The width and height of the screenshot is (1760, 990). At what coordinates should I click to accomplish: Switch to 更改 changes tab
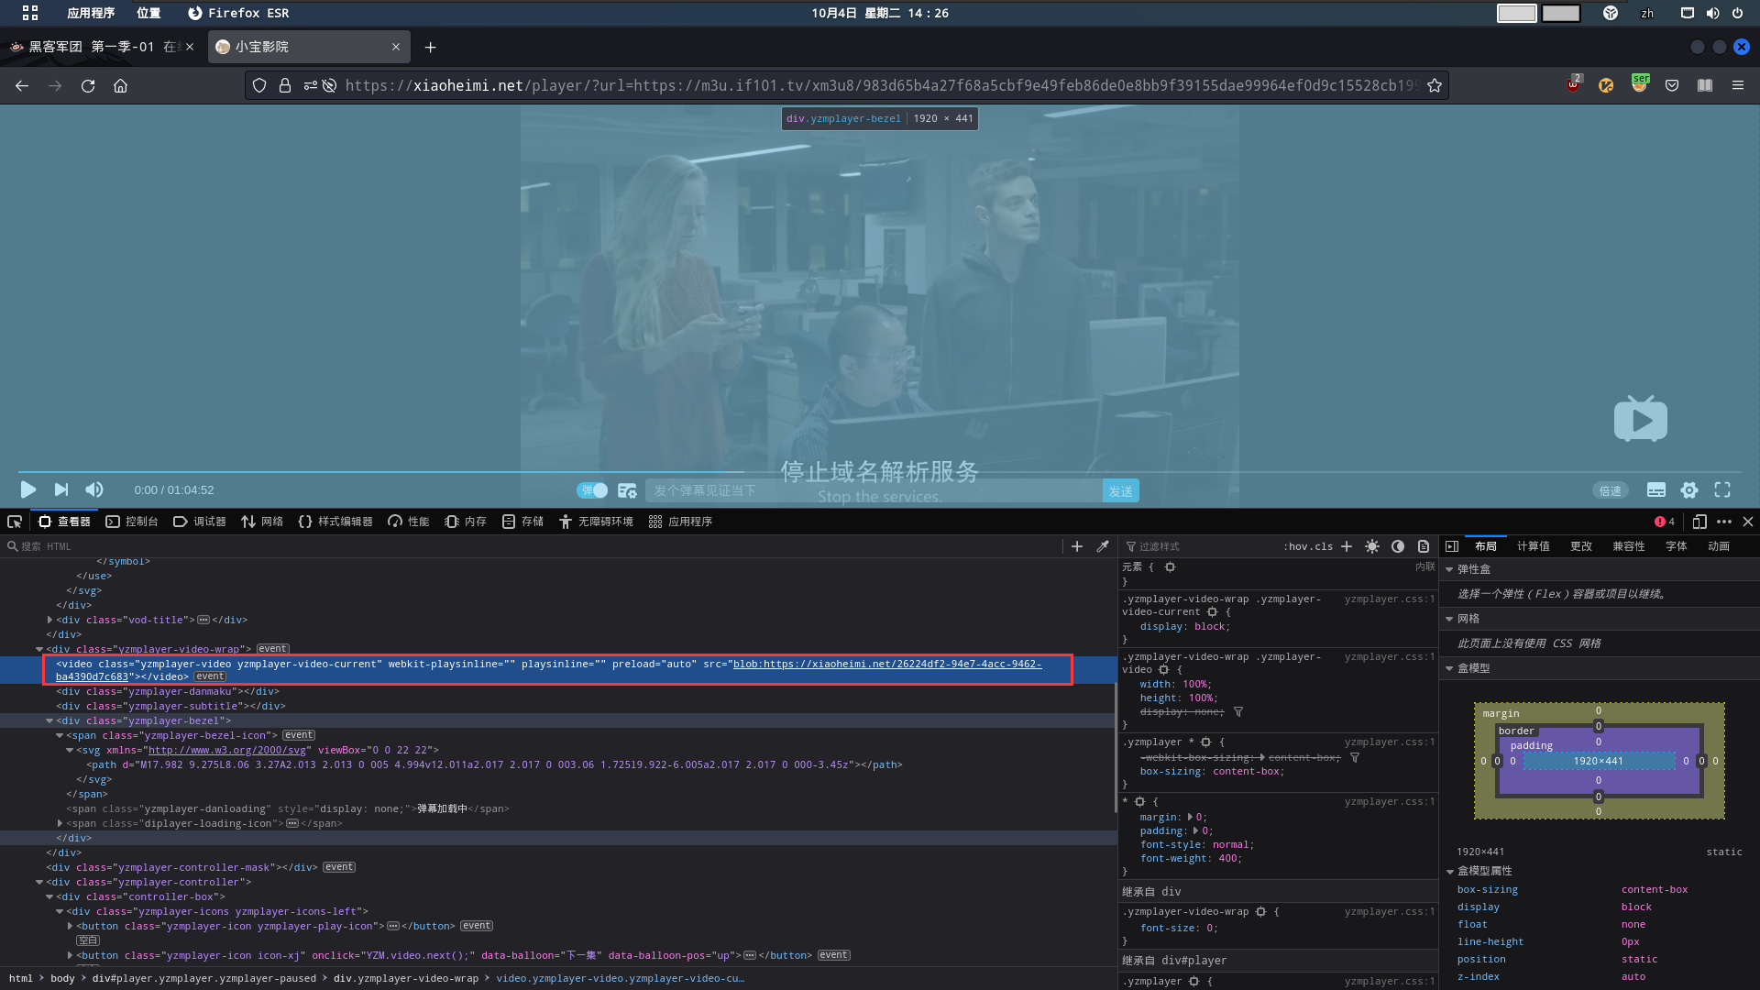pos(1581,546)
